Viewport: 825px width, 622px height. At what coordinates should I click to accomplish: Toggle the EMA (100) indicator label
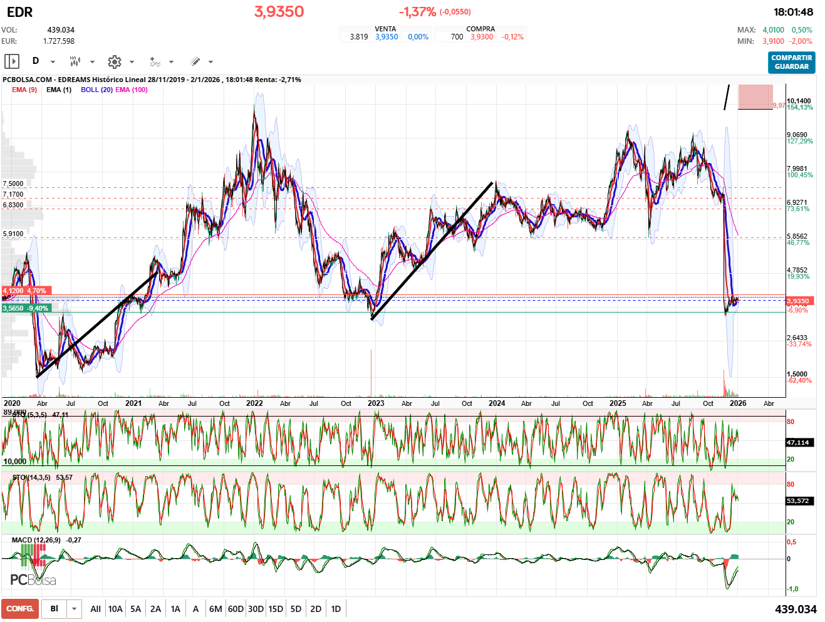coord(132,90)
